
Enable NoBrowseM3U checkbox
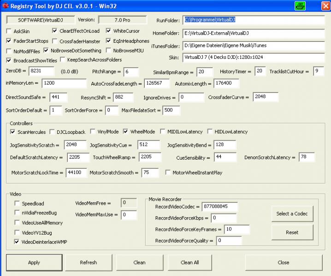point(108,50)
